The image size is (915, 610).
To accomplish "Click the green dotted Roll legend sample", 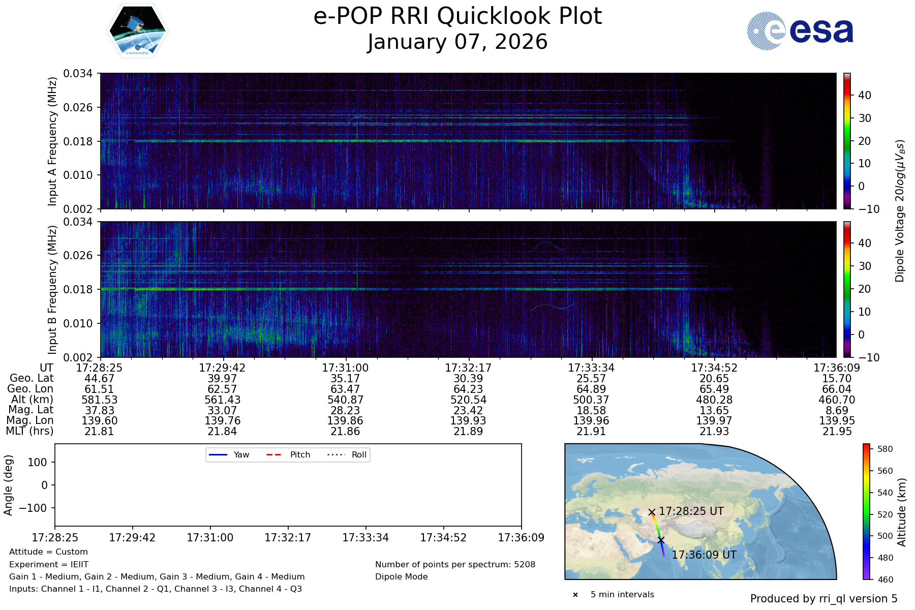I will pyautogui.click(x=336, y=455).
